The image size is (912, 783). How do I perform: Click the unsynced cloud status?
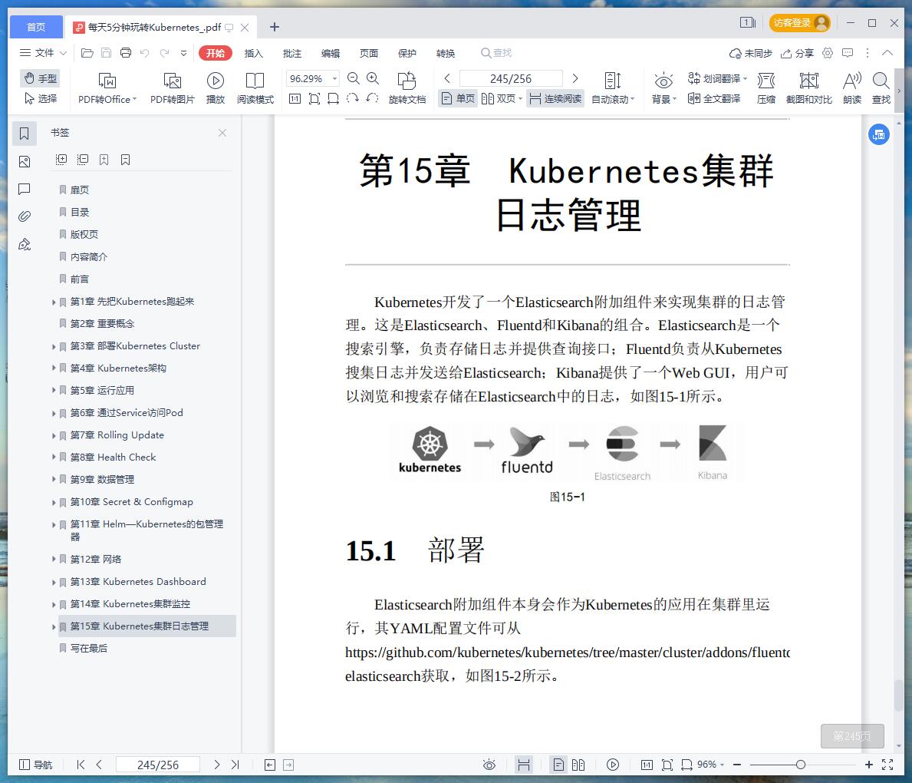(751, 53)
